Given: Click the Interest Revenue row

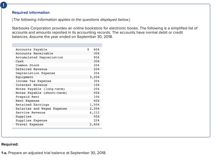Looking at the screenshot, I should pyautogui.click(x=57, y=85).
